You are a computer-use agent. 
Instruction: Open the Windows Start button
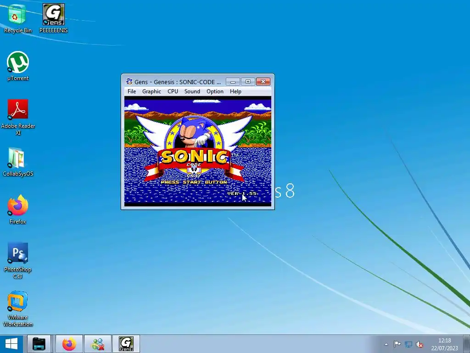pyautogui.click(x=11, y=344)
